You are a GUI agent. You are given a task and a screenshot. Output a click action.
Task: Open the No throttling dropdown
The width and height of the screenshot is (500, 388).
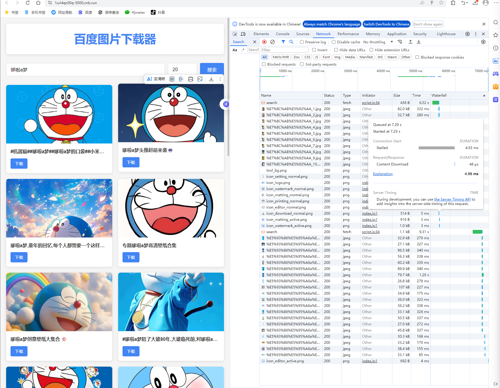[x=378, y=42]
